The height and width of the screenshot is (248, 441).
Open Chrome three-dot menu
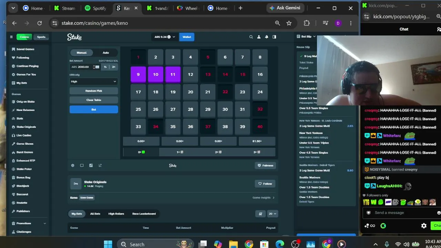coord(351,23)
